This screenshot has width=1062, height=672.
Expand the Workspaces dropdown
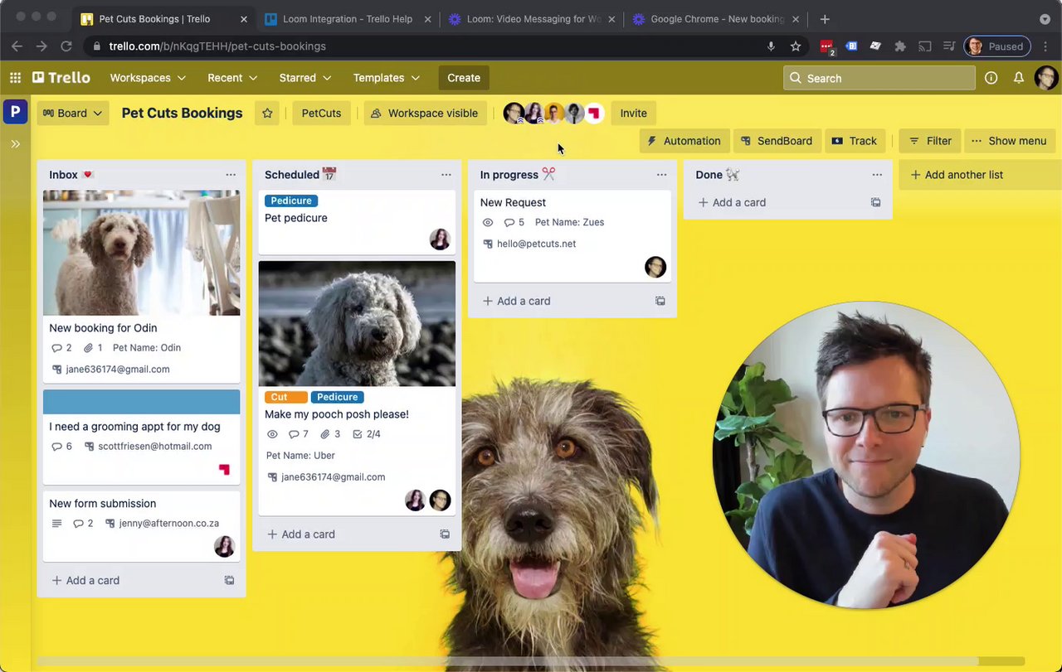click(148, 78)
